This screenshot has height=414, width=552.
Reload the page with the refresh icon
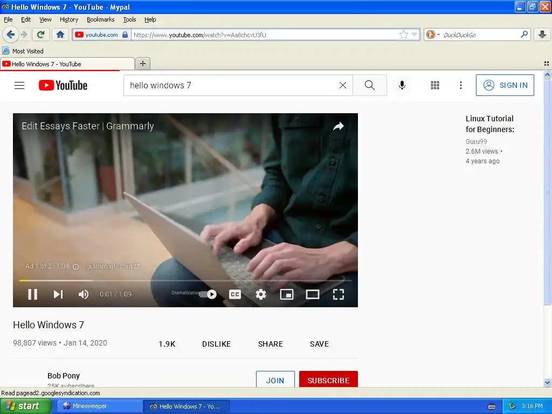pos(40,34)
